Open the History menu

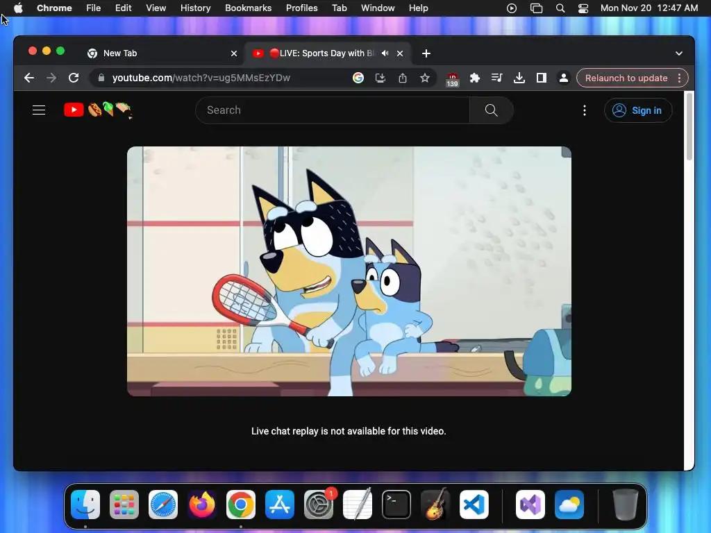[x=195, y=8]
